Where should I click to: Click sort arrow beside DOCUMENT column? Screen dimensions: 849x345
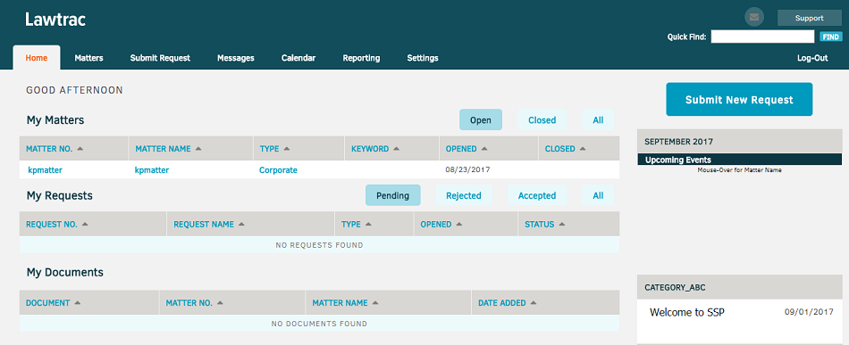tap(78, 303)
